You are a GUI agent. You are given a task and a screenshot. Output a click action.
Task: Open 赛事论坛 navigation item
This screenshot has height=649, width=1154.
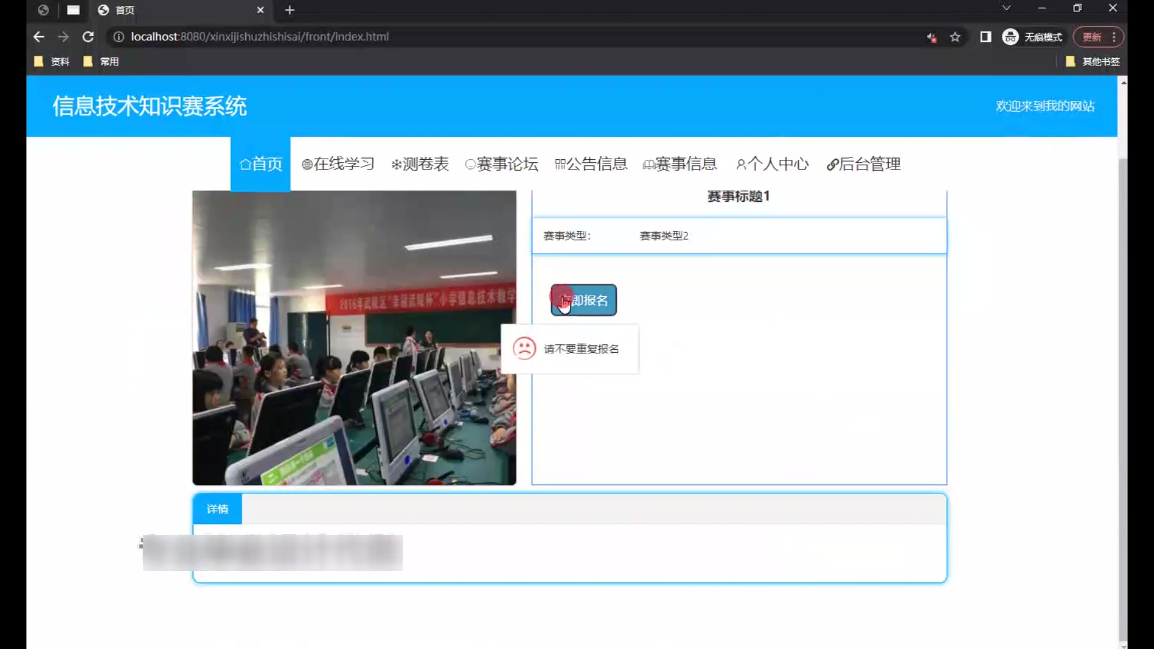[x=502, y=164]
